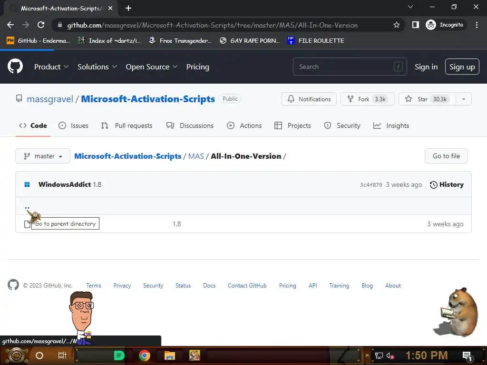Expand the star lists dropdown arrow
Viewport: 487px width, 365px height.
(x=463, y=99)
